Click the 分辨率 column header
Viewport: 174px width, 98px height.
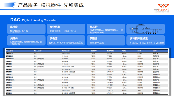click(x=94, y=51)
